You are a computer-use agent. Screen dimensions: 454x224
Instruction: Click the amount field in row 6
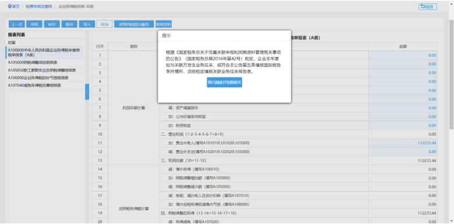[x=403, y=99]
